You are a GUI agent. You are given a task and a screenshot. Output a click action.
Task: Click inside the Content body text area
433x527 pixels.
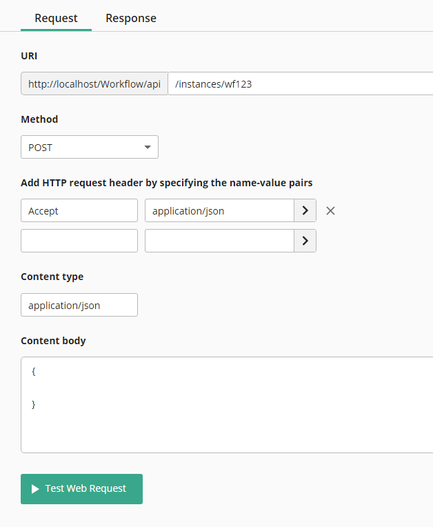click(227, 405)
